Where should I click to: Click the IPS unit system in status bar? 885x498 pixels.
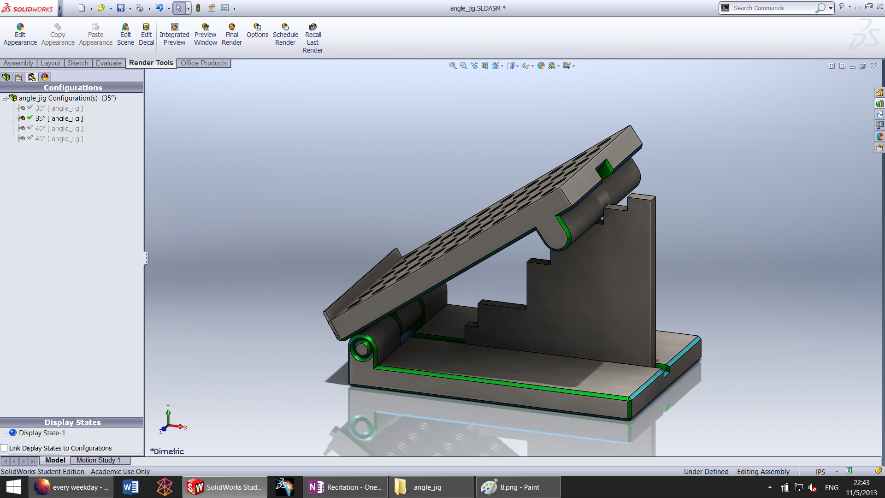(x=820, y=471)
